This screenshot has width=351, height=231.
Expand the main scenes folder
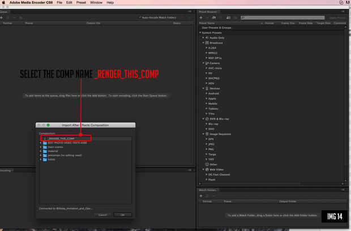click(x=41, y=147)
